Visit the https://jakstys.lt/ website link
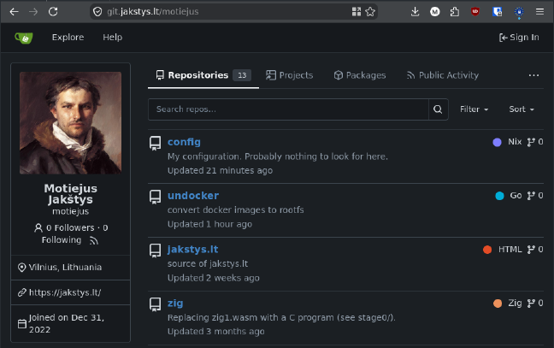Image resolution: width=554 pixels, height=348 pixels. [65, 292]
